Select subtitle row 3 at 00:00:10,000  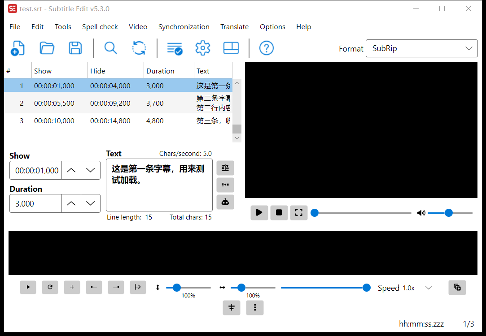118,121
